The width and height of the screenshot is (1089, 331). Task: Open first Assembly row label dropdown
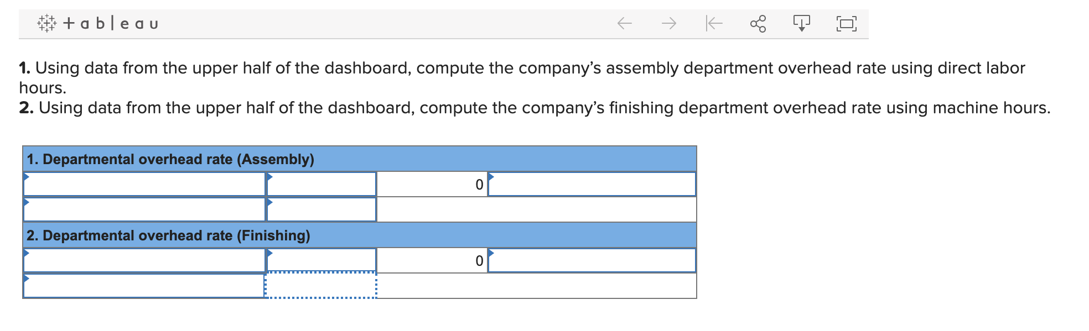[144, 184]
